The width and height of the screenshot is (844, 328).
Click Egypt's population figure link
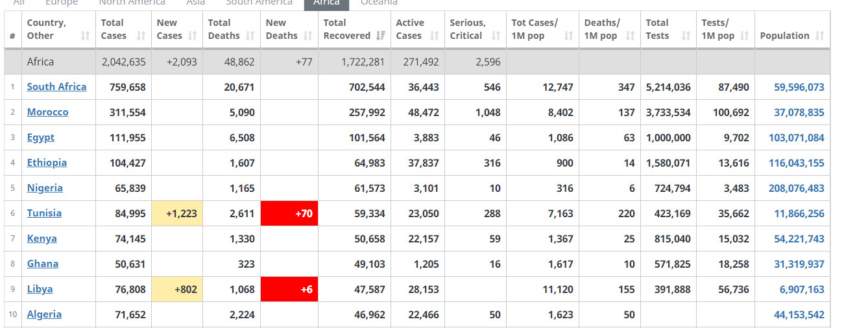coord(796,137)
